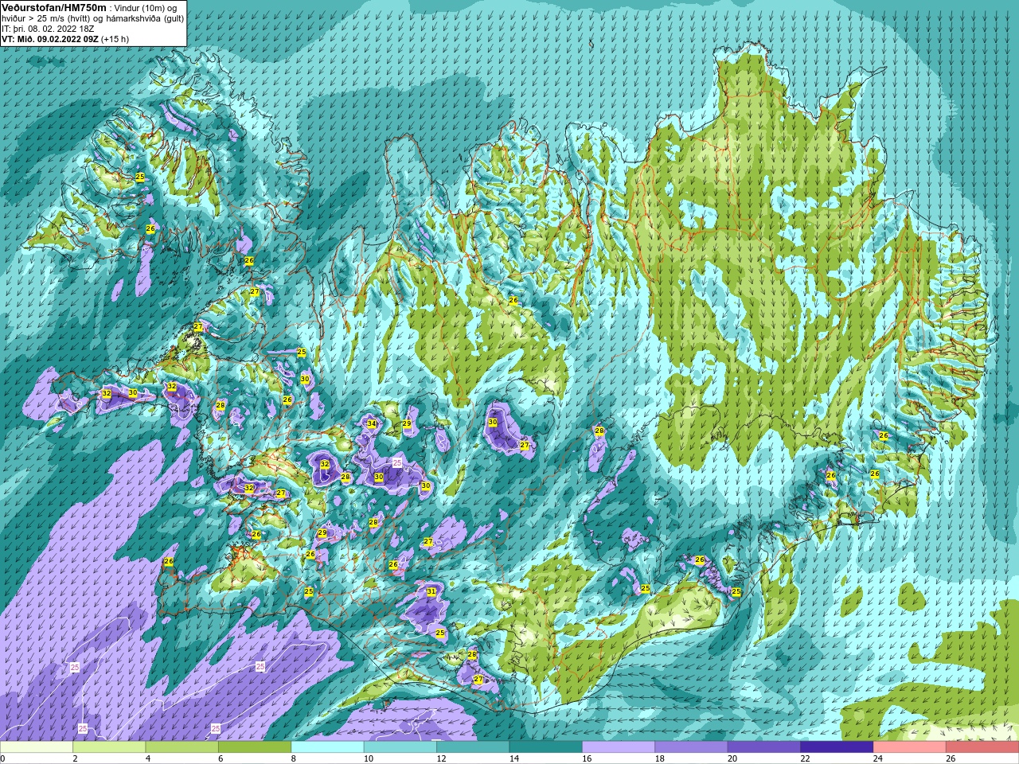Click the 'VT: Mið. 09.02.2022 09Z' valid time

coord(50,39)
